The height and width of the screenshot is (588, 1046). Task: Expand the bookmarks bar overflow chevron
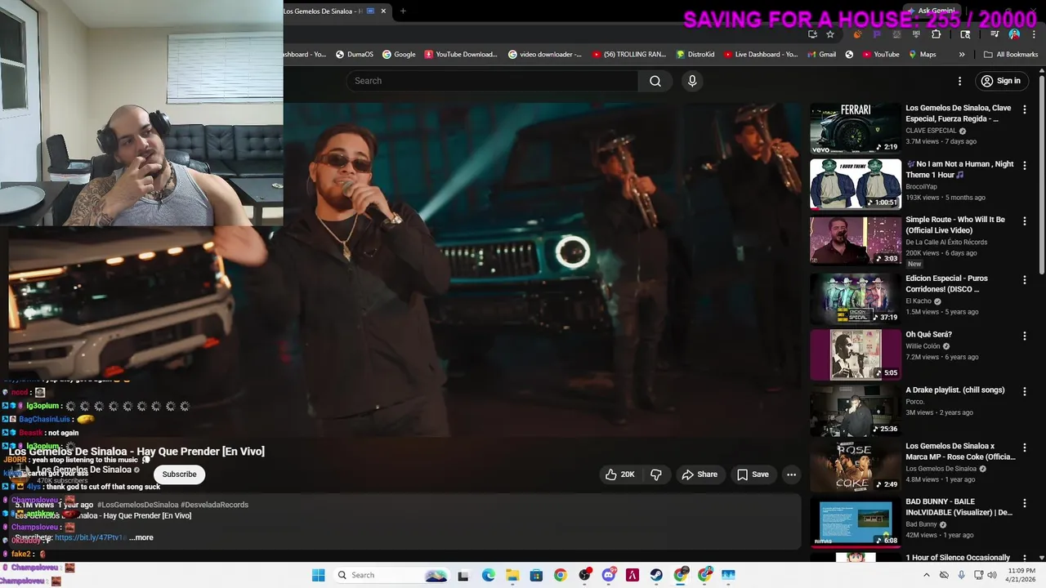[x=962, y=55]
